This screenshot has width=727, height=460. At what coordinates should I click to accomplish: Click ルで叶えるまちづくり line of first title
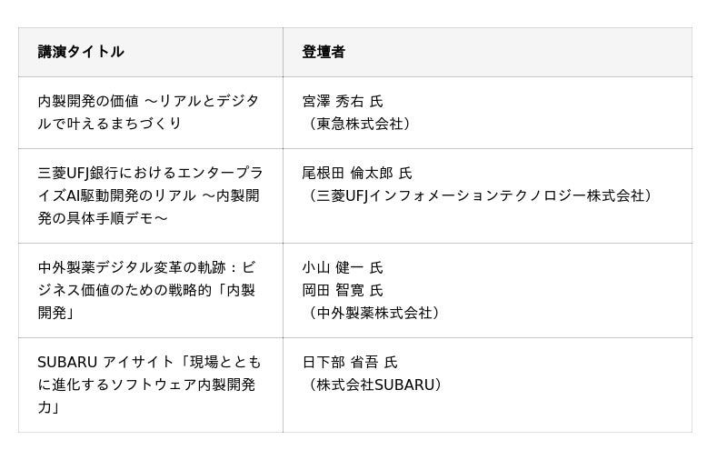pos(110,124)
